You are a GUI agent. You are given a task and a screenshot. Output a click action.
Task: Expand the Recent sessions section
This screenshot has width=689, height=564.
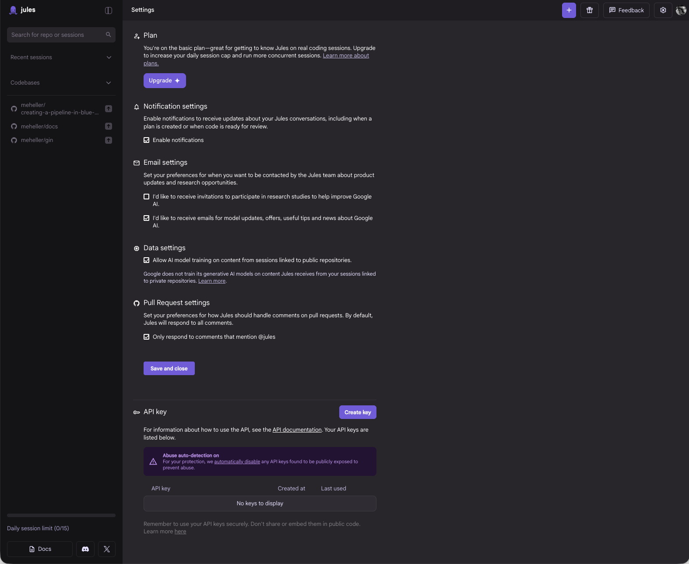(x=109, y=57)
